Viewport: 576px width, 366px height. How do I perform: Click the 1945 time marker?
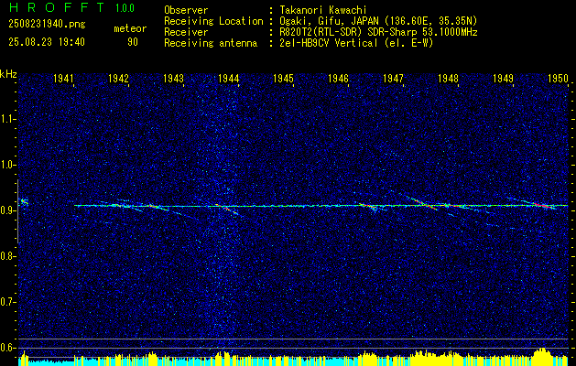point(283,78)
